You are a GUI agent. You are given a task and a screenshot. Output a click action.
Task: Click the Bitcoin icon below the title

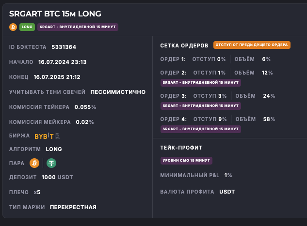coord(13,27)
